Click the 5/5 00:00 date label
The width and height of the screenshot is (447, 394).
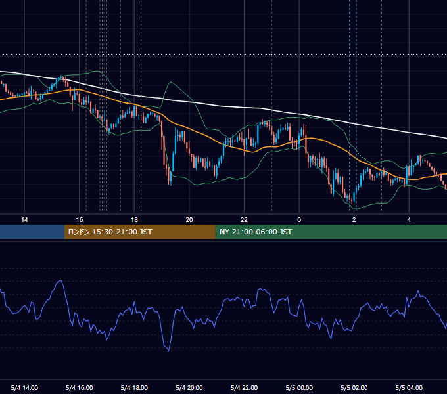pyautogui.click(x=299, y=387)
